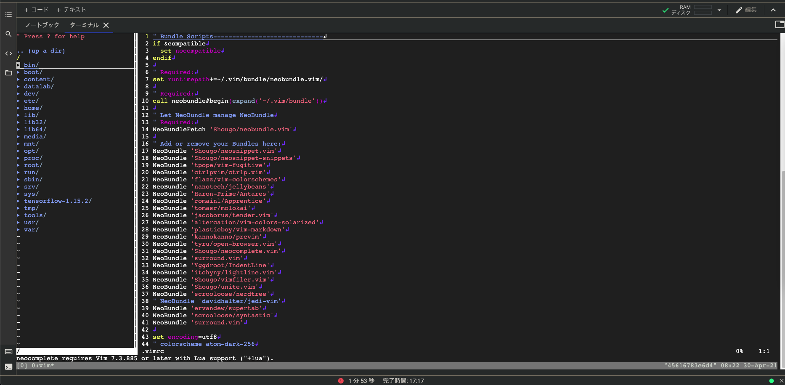Click the green status dot at bottom right

pos(772,381)
